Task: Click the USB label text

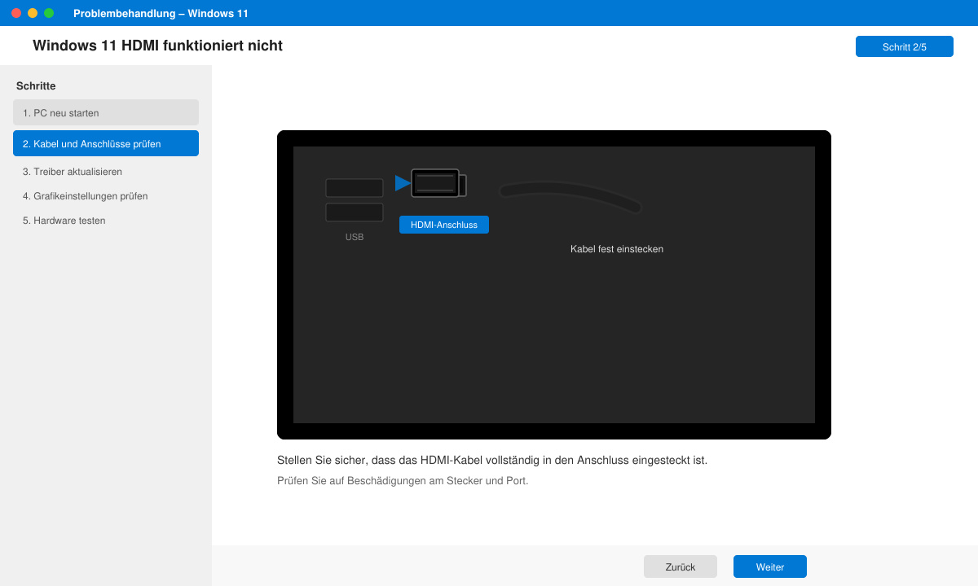Action: click(355, 237)
